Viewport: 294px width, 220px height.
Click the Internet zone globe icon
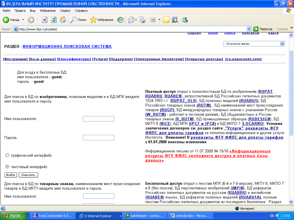(x=237, y=209)
